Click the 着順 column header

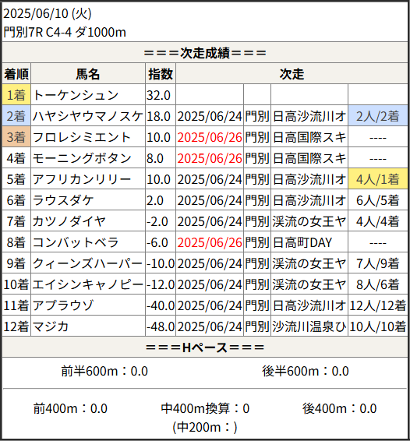(16, 74)
